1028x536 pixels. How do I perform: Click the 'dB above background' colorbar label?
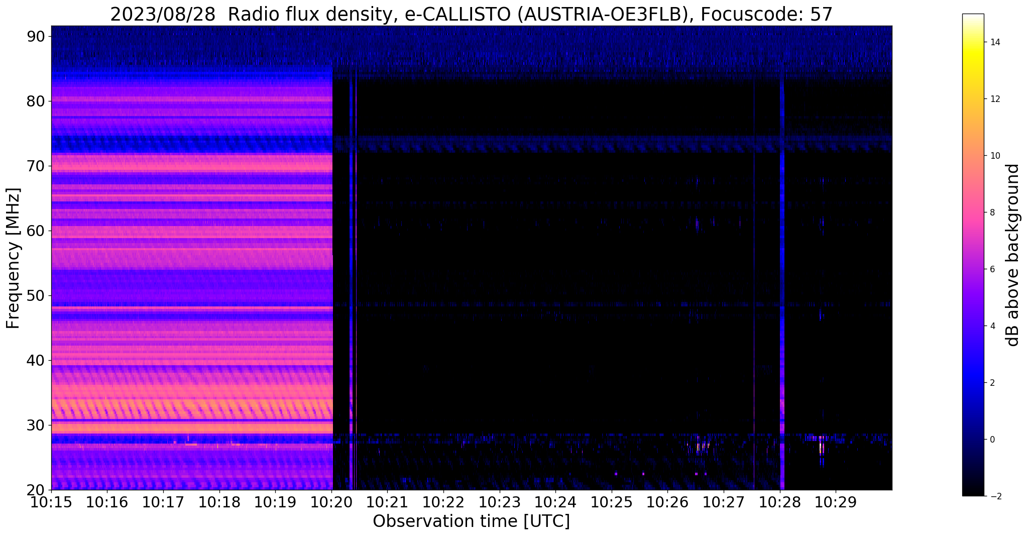(x=1012, y=255)
